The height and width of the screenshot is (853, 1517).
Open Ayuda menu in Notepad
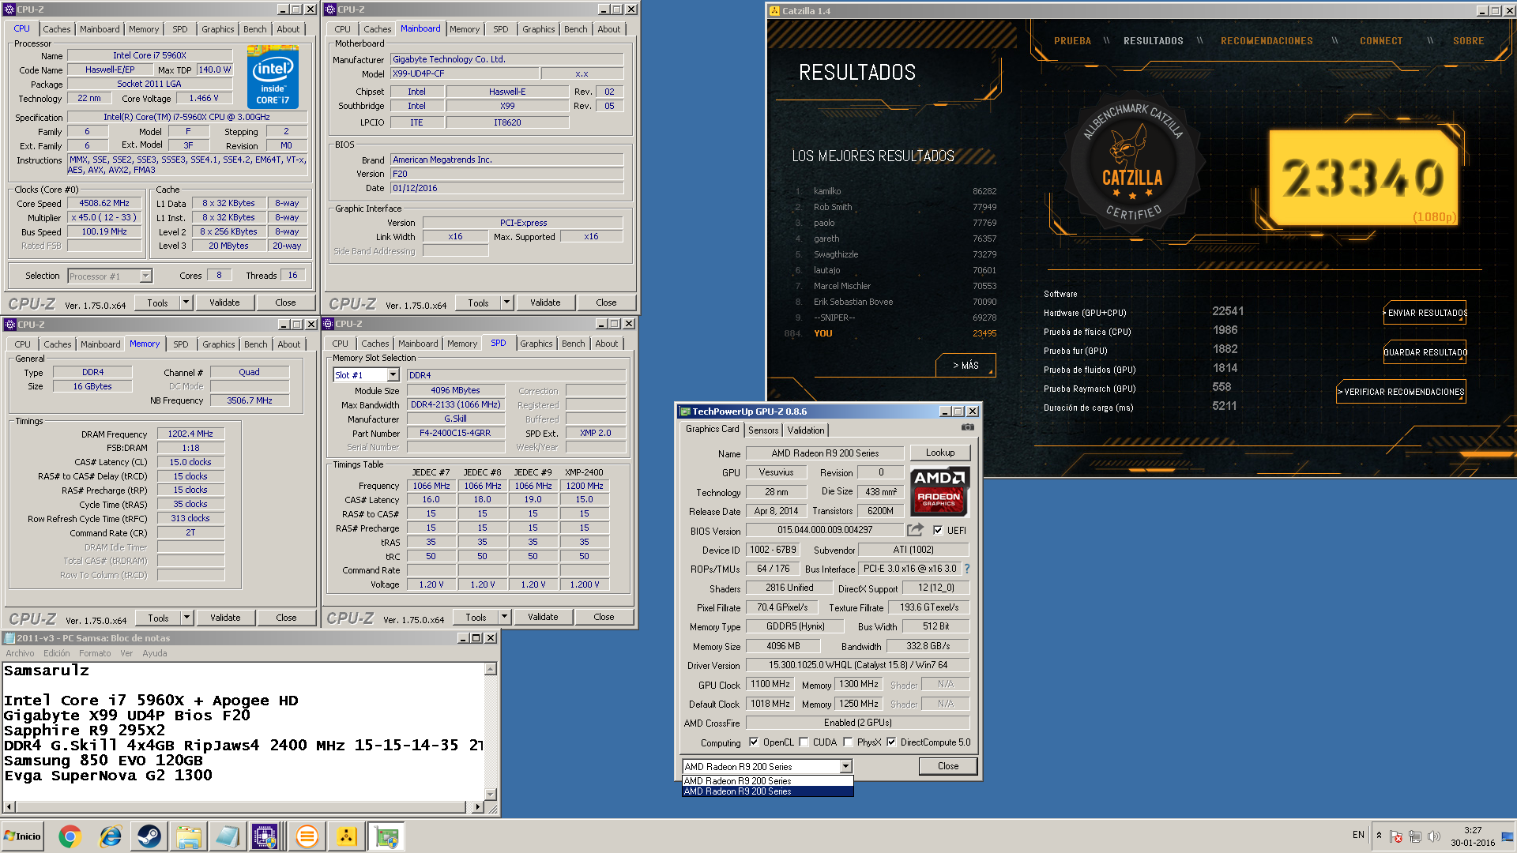155,653
